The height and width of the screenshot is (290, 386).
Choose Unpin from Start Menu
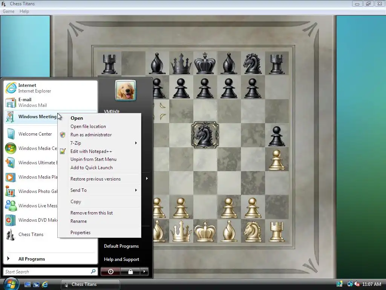100,159
